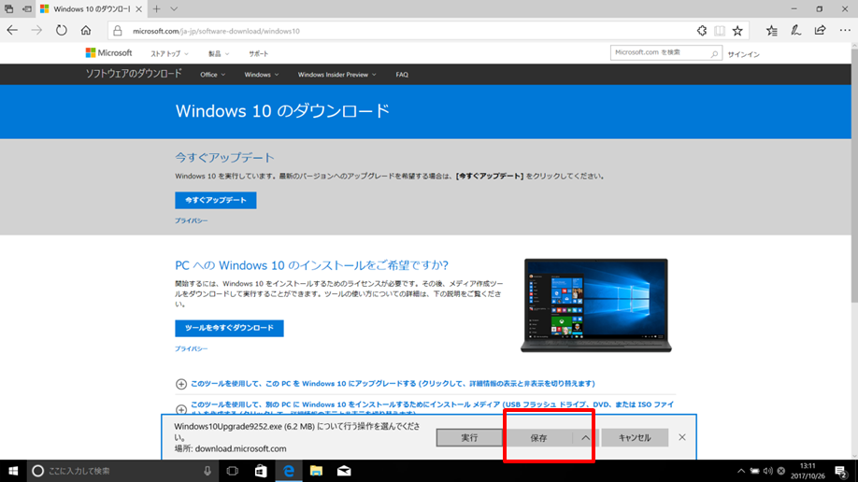Click ソフトウェアのダウンロード heading link
The image size is (858, 482).
(x=133, y=74)
